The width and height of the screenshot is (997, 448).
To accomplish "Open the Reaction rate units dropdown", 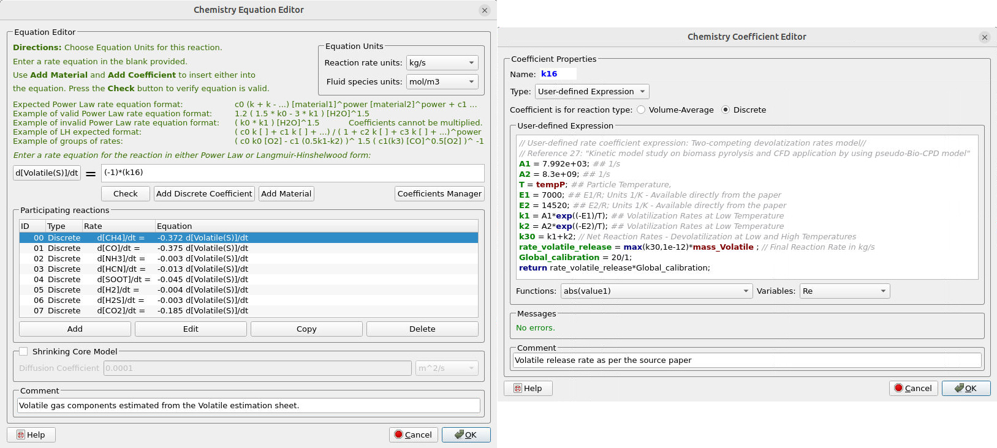I will pyautogui.click(x=442, y=63).
